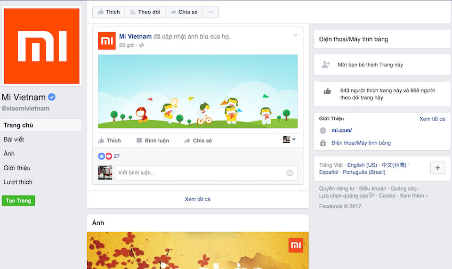The width and height of the screenshot is (452, 269).
Task: Select the Trang chủ tab
Action: 41,125
